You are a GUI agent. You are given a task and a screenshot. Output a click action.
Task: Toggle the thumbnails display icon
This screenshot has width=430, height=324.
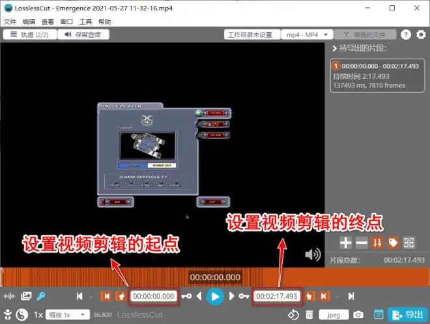click(26, 296)
